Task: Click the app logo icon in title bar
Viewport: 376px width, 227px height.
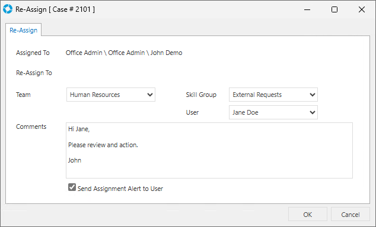Action: point(8,9)
